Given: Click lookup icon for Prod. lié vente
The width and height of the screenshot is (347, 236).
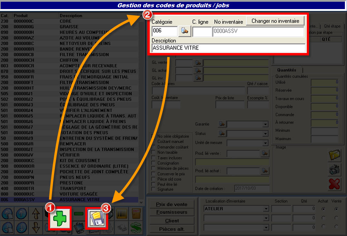Looking at the screenshot, I should tap(265, 153).
